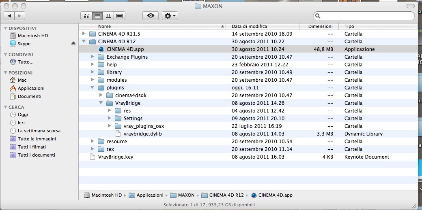Viewport: 422px width, 210px height.
Task: Open Quick Look eye button
Action: tap(151, 16)
